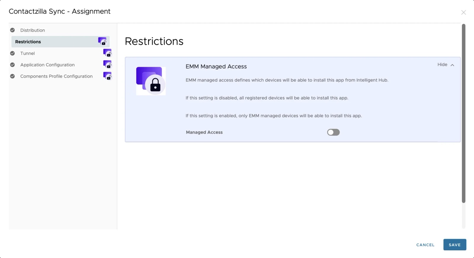Click the checkmark icon next to Tunnel
This screenshot has height=258, width=474.
click(x=12, y=53)
